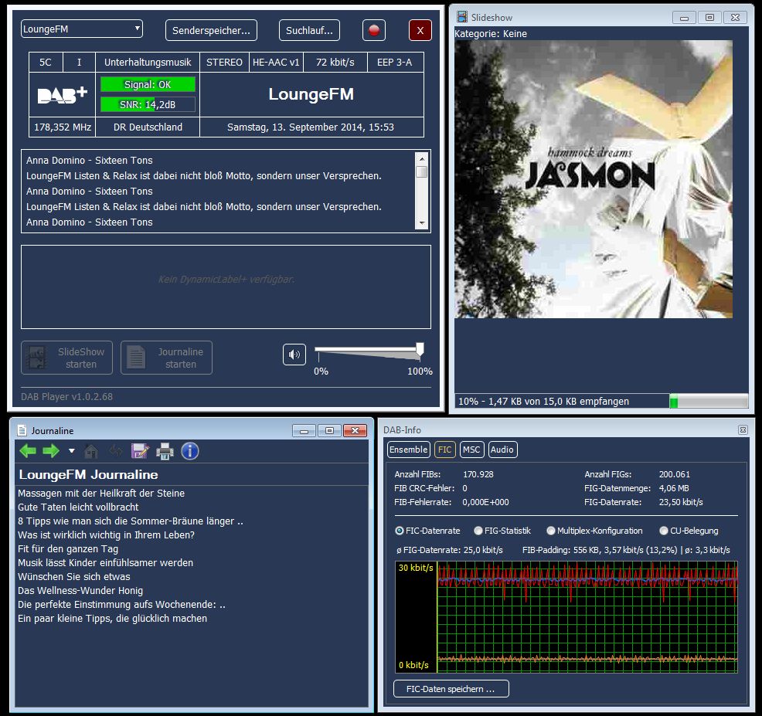The width and height of the screenshot is (762, 716).
Task: Click SlideShow starten button
Action: [x=66, y=358]
